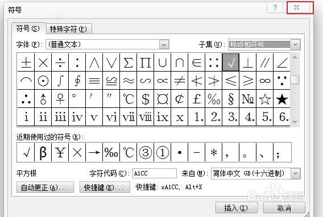Pick recently used right arrow → symbol
This screenshot has width=323, height=217.
94,152
